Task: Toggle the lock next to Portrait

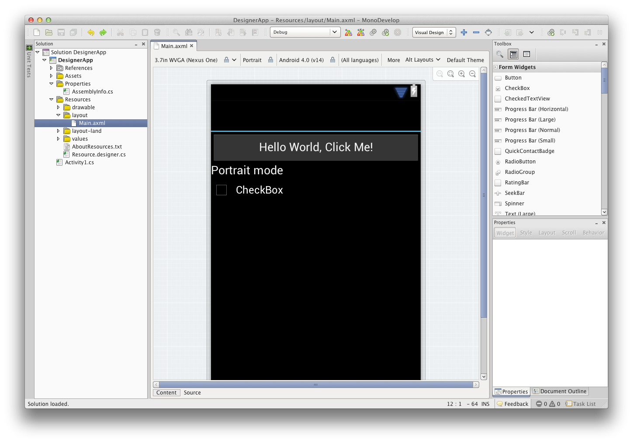Action: pos(270,60)
